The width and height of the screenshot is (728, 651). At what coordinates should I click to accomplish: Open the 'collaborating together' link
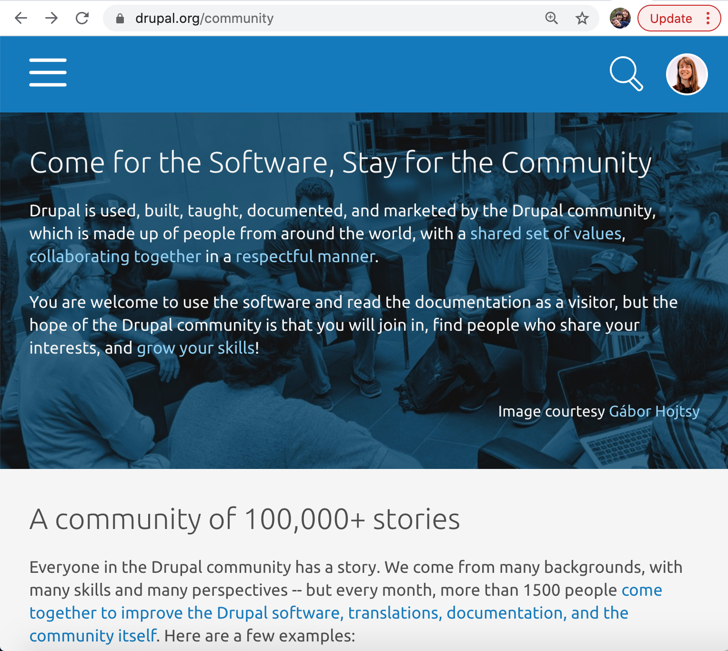(x=115, y=256)
